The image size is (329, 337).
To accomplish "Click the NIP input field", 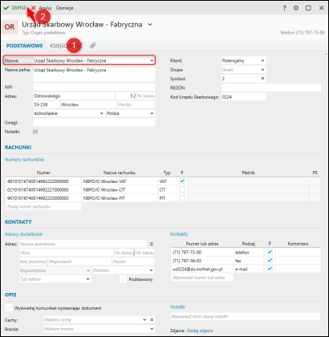I will click(x=94, y=87).
